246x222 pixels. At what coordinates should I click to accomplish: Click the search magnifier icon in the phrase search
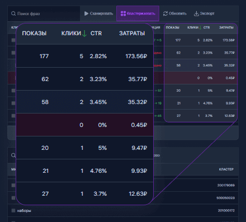(x=13, y=13)
